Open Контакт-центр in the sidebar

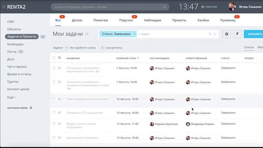[18, 89]
